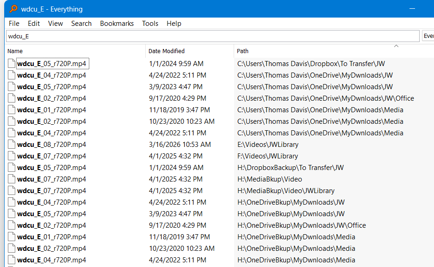Click file icon of wdcu_E_08_r720P.mp4

tap(12, 145)
